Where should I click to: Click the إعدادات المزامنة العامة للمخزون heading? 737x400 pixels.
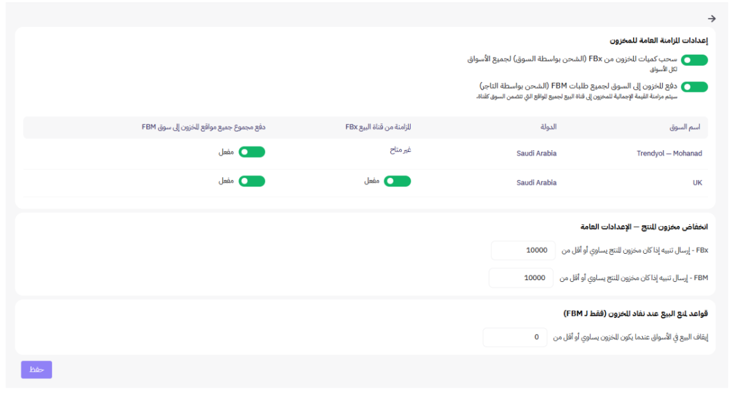[x=659, y=40]
